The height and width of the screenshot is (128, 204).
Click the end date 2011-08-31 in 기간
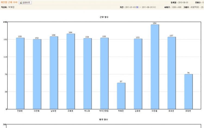coord(148,7)
